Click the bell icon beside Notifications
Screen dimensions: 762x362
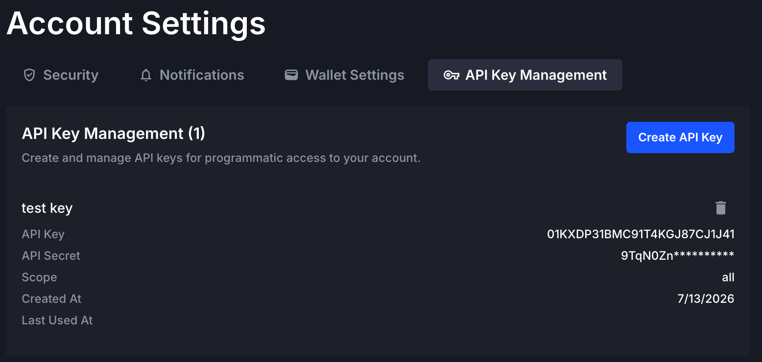[x=146, y=75]
